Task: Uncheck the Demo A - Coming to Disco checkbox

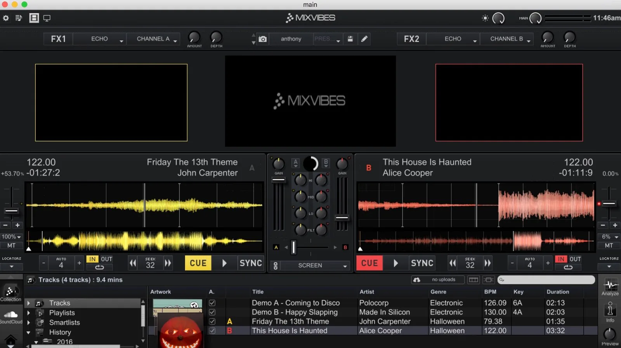Action: click(212, 303)
